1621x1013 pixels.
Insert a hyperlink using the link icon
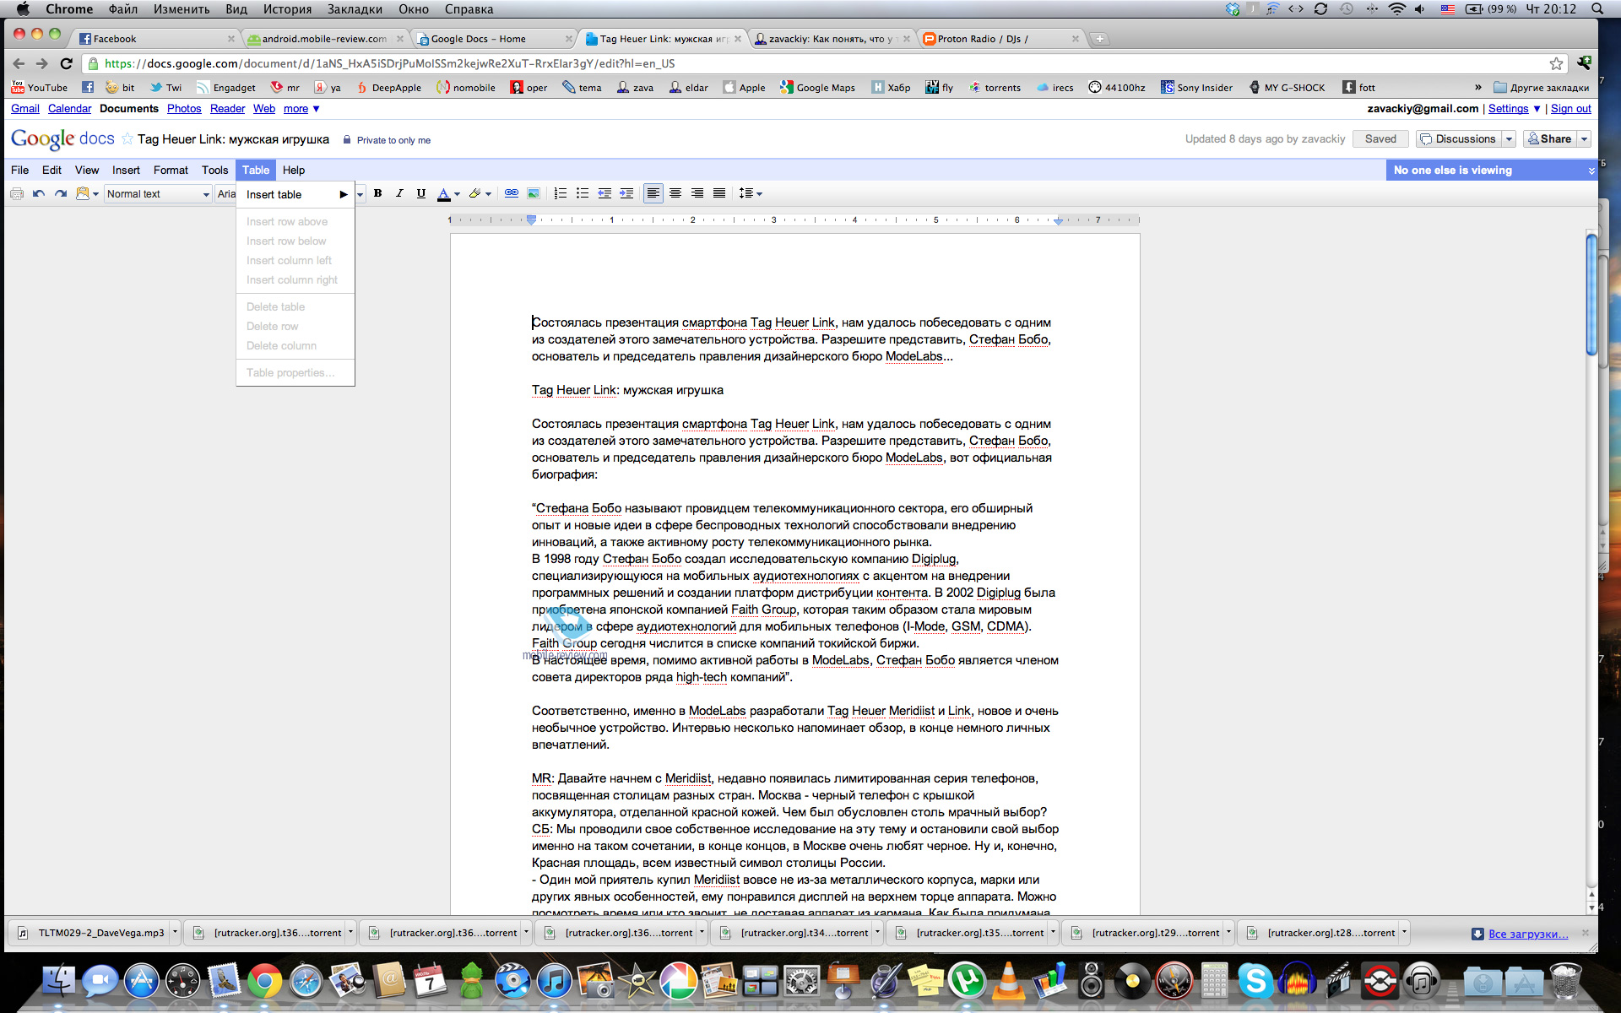(x=512, y=194)
